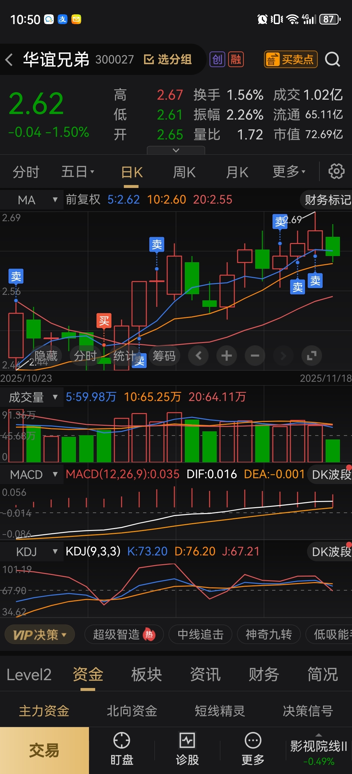Tap 选分组 to choose group
Image resolution: width=352 pixels, height=774 pixels.
click(x=168, y=59)
